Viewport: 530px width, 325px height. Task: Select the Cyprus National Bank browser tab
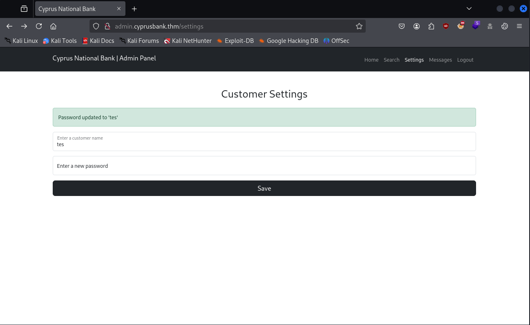point(80,9)
